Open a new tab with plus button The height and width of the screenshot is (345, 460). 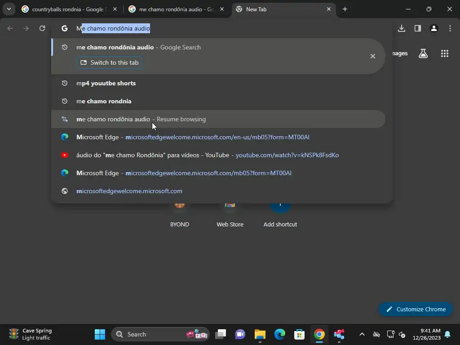point(345,9)
